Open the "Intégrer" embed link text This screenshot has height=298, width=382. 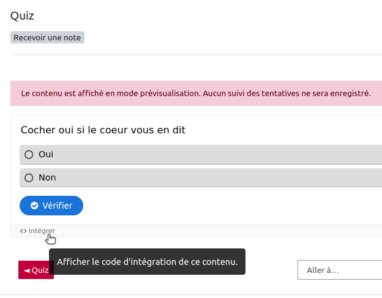click(x=42, y=231)
